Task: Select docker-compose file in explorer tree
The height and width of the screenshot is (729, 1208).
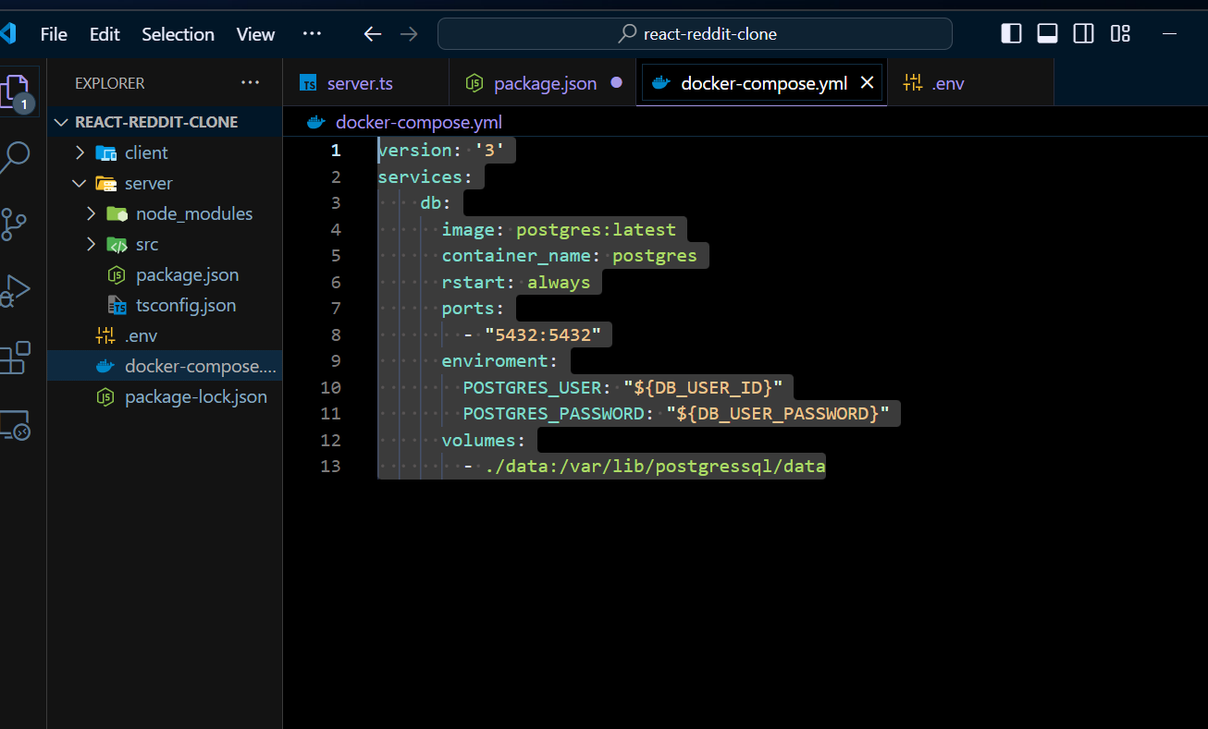Action: pos(165,366)
